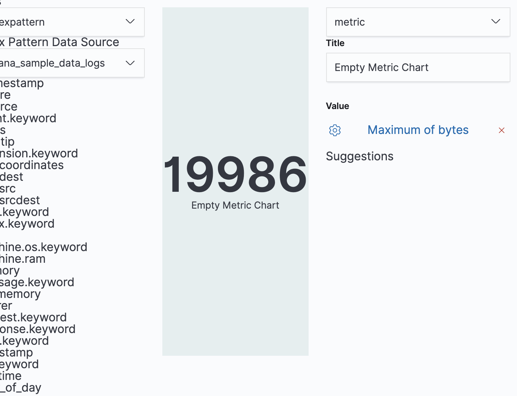Click the Empty Metric Chart label under value
Screen dimensions: 517x396
[x=235, y=205]
